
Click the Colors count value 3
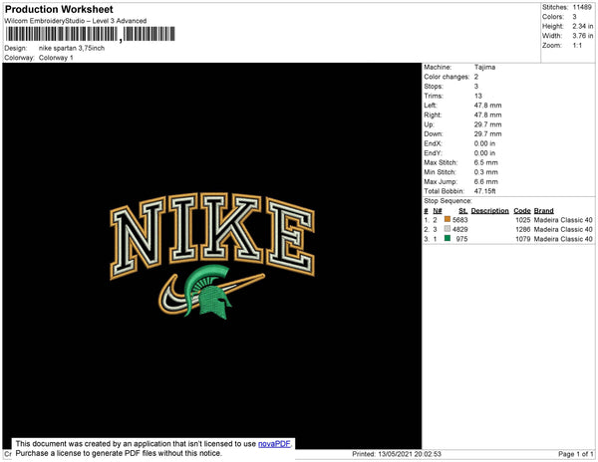point(574,17)
